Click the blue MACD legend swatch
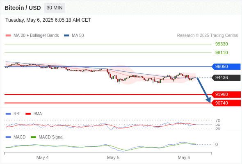This screenshot has width=242, height=164. tap(8, 137)
